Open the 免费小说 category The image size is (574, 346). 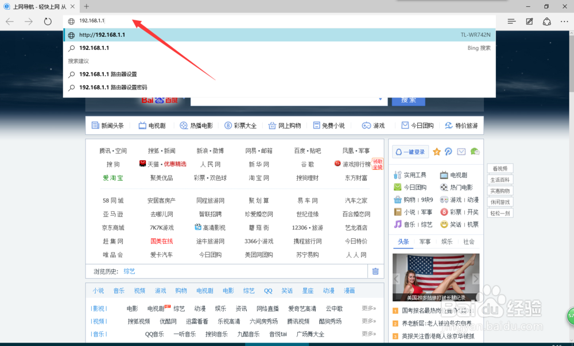[x=329, y=126]
